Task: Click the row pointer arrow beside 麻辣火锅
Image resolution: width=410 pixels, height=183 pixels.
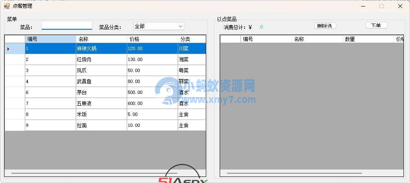Action: [x=9, y=49]
